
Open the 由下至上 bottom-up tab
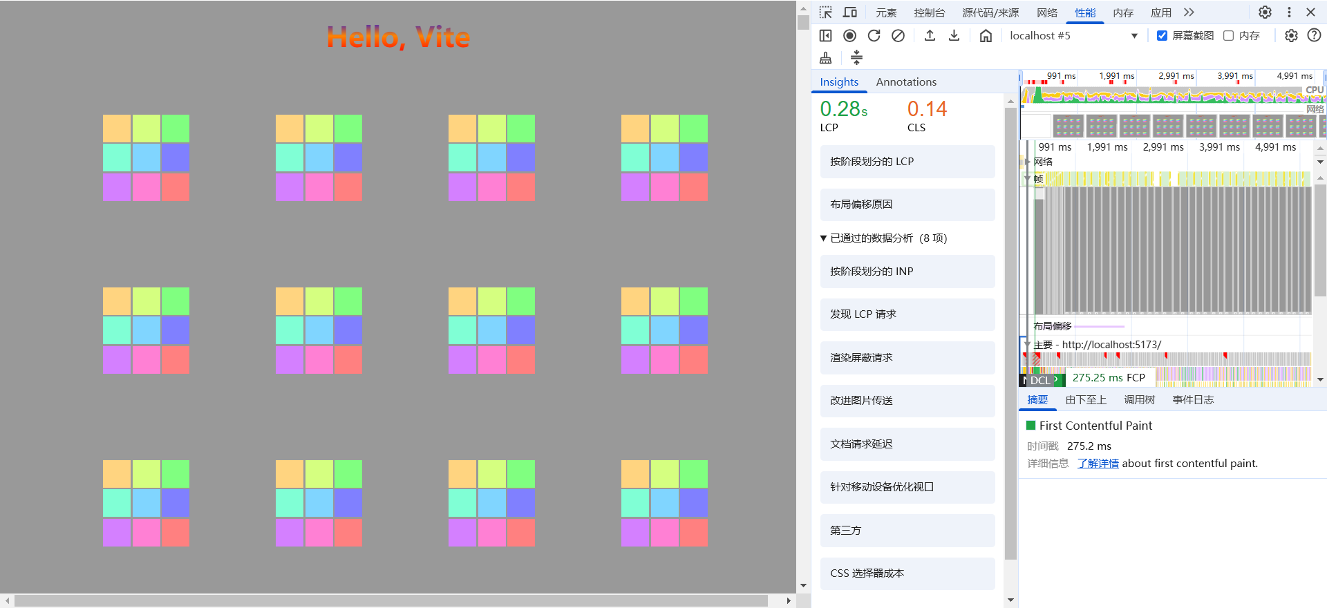pos(1086,400)
